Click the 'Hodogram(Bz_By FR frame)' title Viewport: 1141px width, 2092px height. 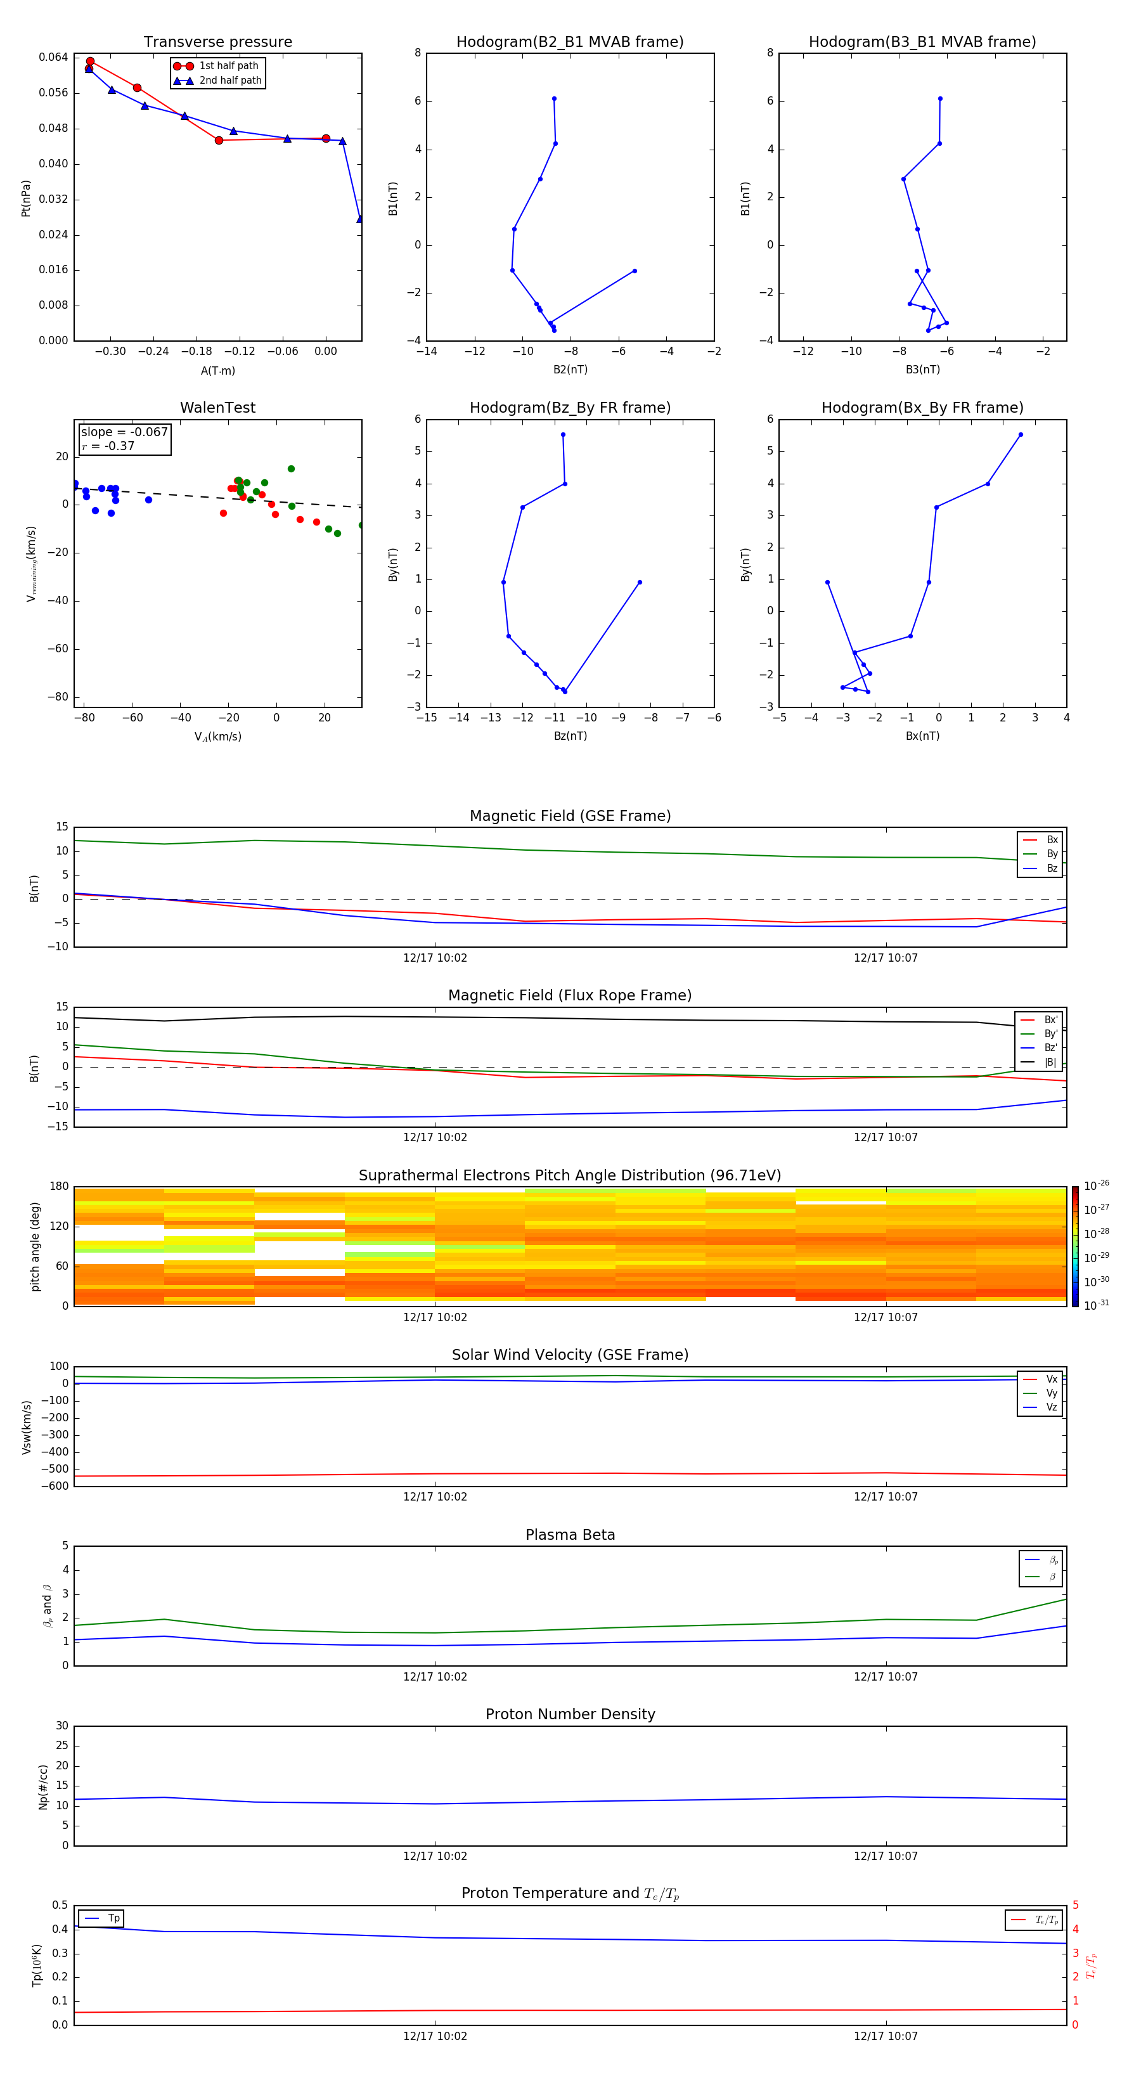[x=570, y=408]
